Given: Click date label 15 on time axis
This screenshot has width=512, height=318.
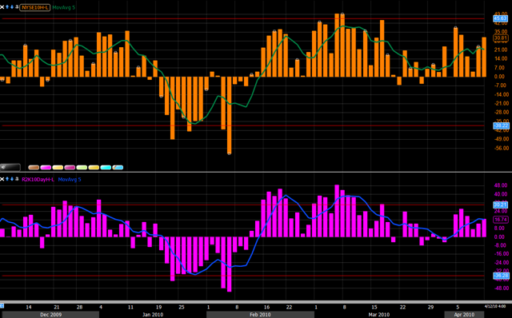Looking at the screenshot, I should [x=374, y=307].
